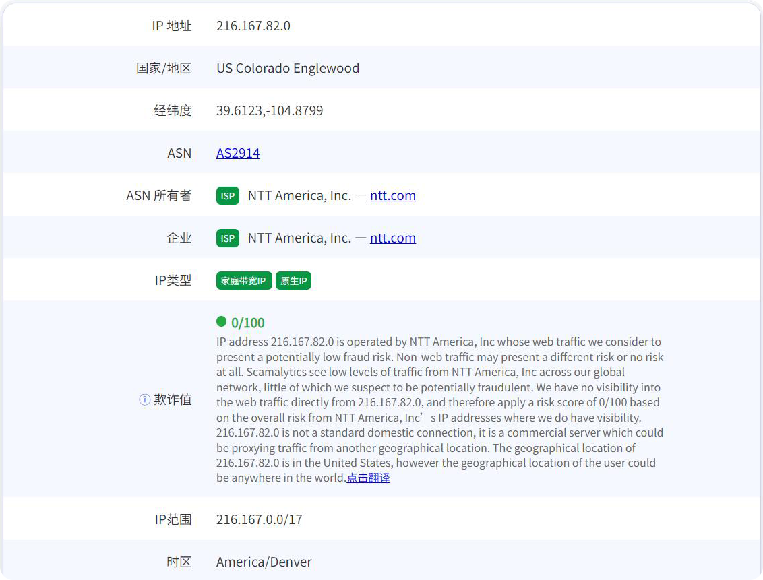Click the coordinates 39.6123,-104.8799
763x580 pixels.
[x=270, y=110]
